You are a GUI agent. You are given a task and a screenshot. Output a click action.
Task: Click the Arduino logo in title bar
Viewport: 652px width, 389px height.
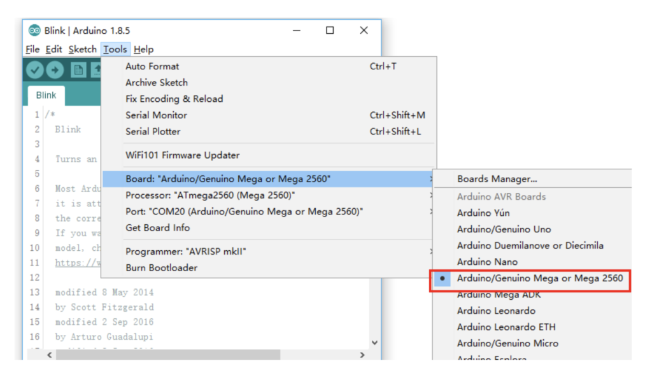[34, 31]
